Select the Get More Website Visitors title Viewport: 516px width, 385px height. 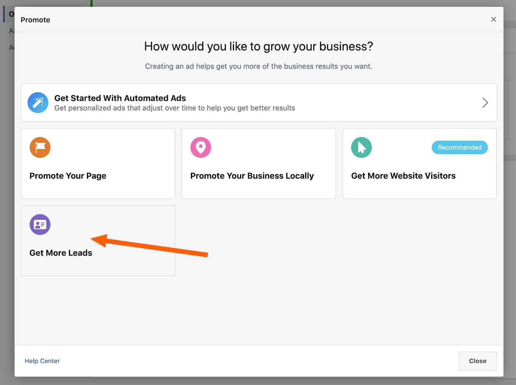[x=403, y=176]
